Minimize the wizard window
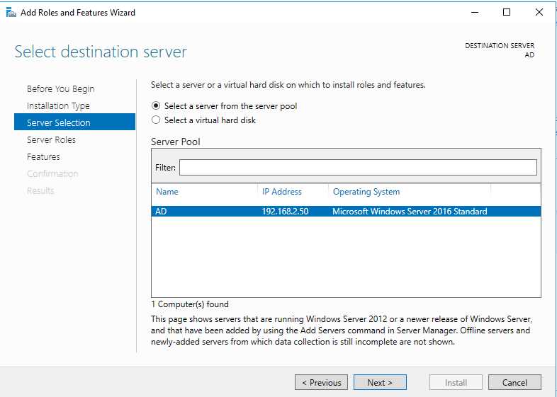Screen dimensions: 557x397 pyautogui.click(x=475, y=13)
